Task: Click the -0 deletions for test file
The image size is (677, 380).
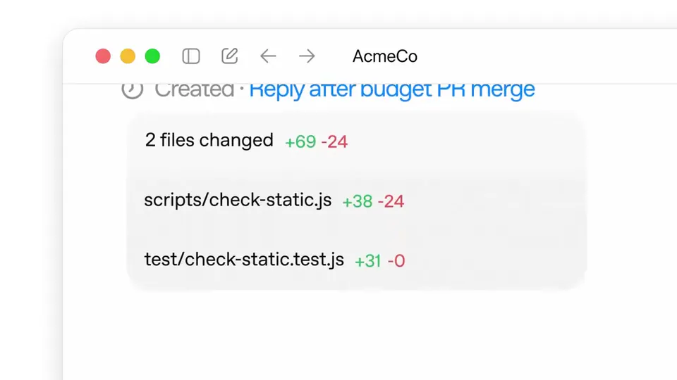Action: 396,260
